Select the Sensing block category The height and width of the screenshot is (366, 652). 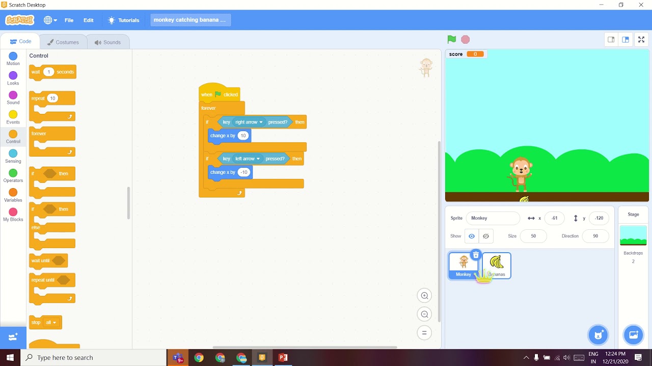(x=13, y=156)
